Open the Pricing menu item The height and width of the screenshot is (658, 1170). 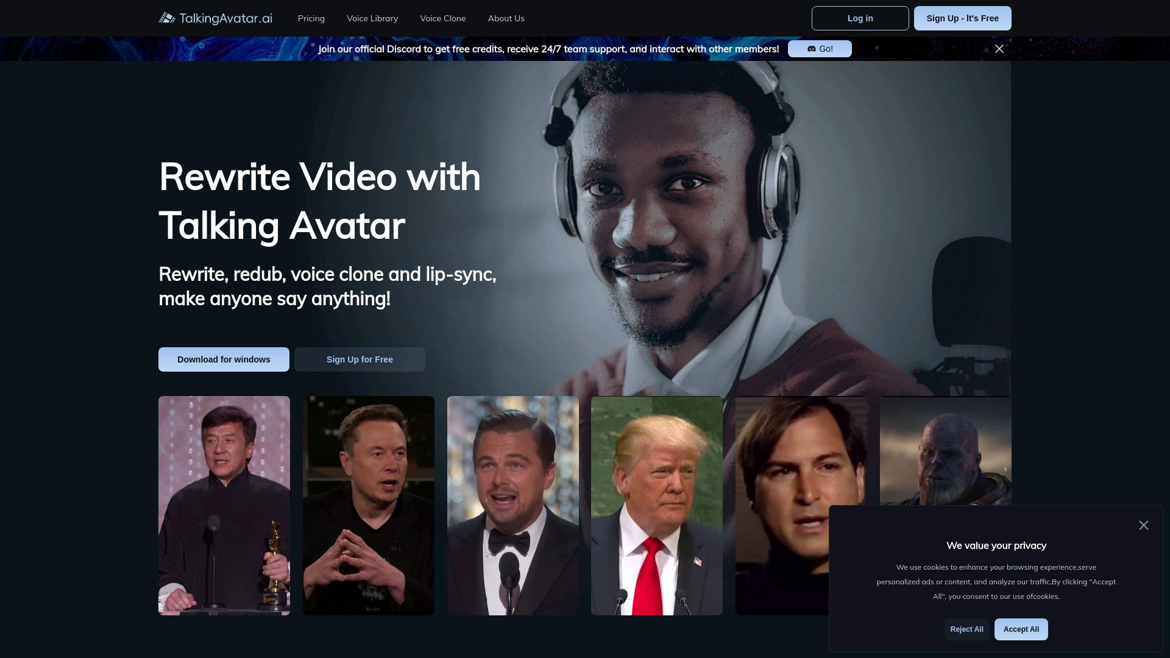(311, 18)
